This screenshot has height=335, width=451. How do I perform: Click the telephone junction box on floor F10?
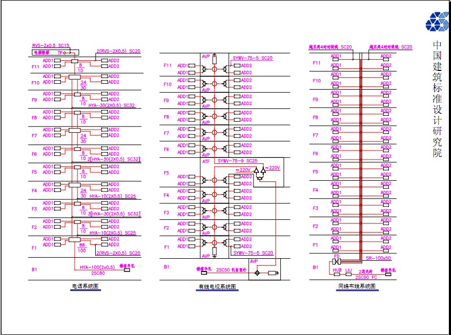click(74, 77)
